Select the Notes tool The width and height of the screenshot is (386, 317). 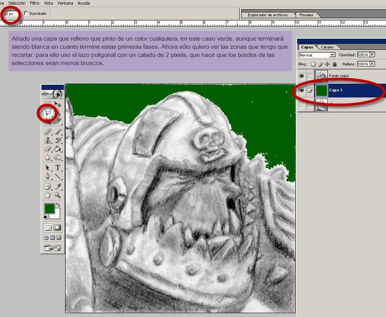[x=47, y=187]
